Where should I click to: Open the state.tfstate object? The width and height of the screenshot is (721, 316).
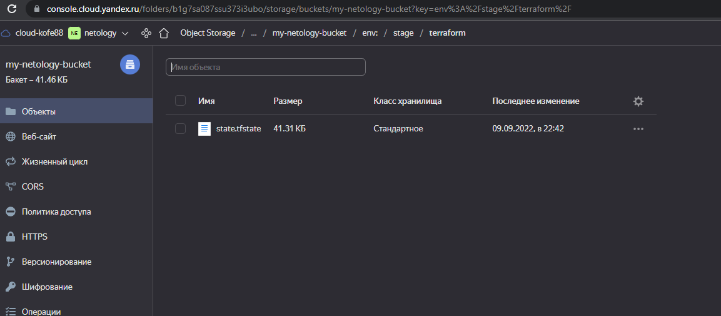coord(239,129)
